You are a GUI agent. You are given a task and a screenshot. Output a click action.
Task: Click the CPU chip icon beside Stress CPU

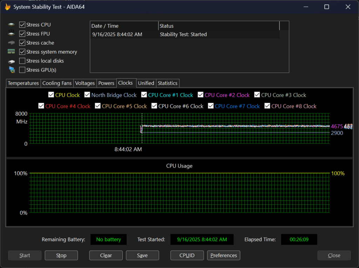[11, 25]
